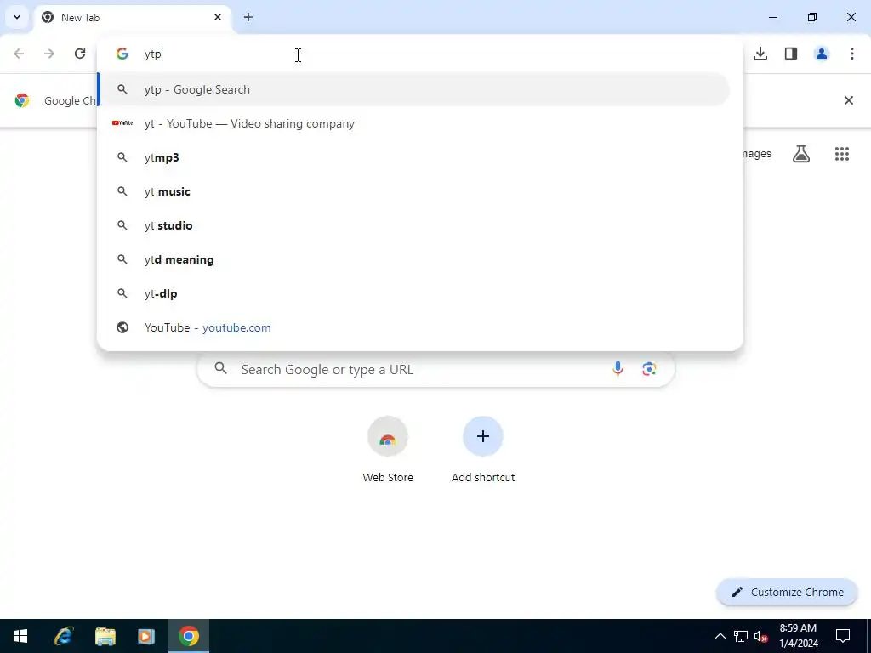Launch Internet Explorer from taskbar
The image size is (871, 653).
pos(63,636)
